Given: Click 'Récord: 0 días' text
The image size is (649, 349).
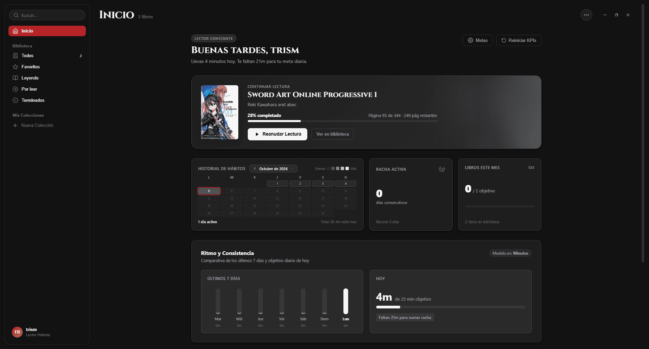Looking at the screenshot, I should (387, 222).
